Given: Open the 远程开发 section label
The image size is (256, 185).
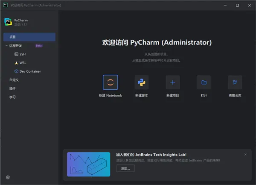Looking at the screenshot, I should (15, 46).
